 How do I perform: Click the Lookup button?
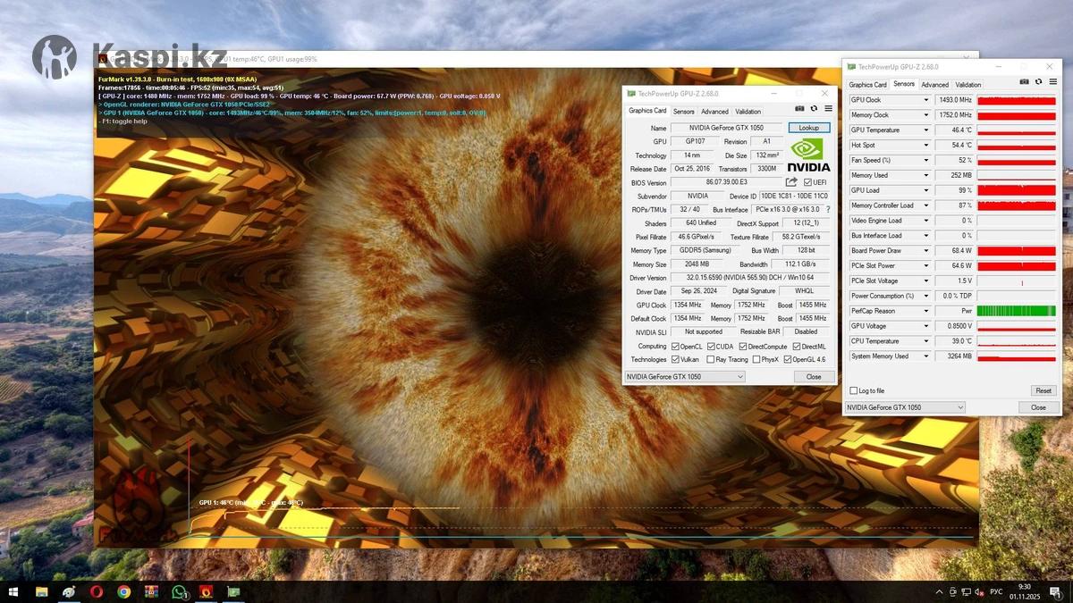tap(809, 128)
